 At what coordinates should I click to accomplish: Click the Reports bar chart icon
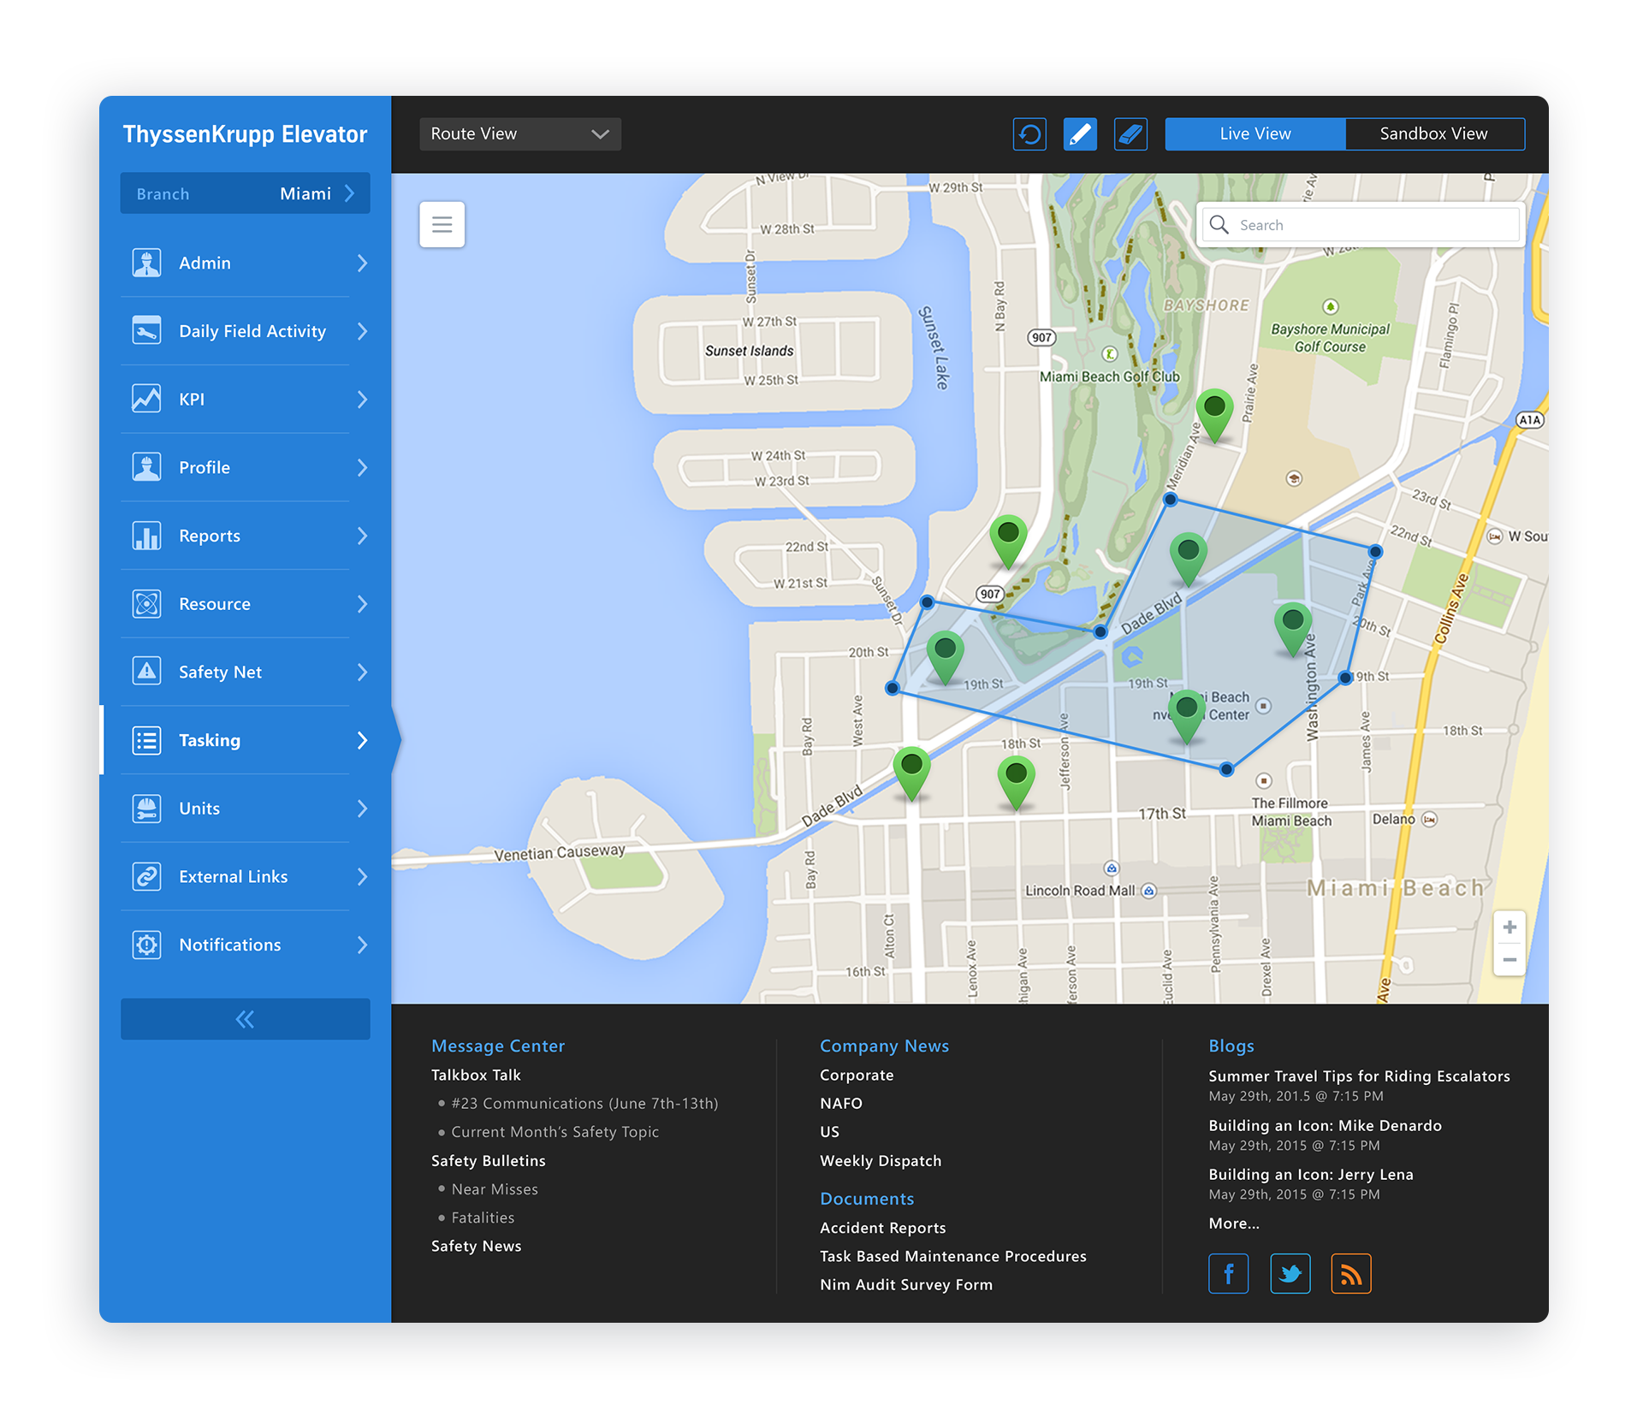tap(146, 536)
